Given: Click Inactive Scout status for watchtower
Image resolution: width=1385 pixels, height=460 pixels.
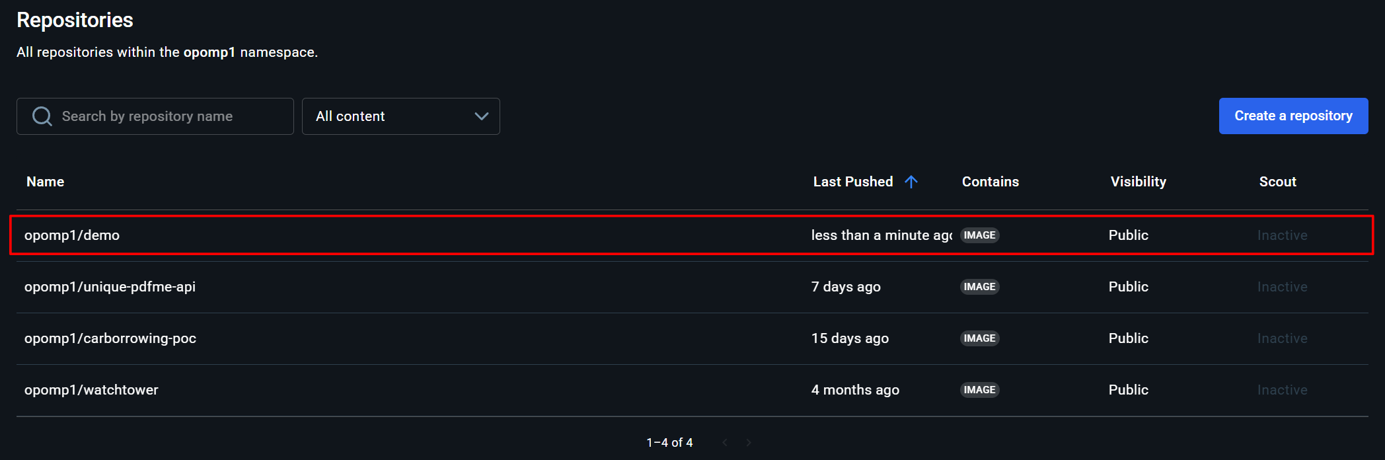Looking at the screenshot, I should pyautogui.click(x=1282, y=390).
